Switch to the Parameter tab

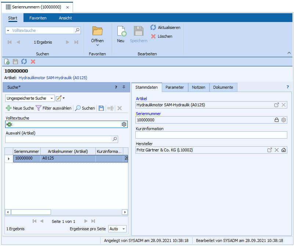coord(175,87)
